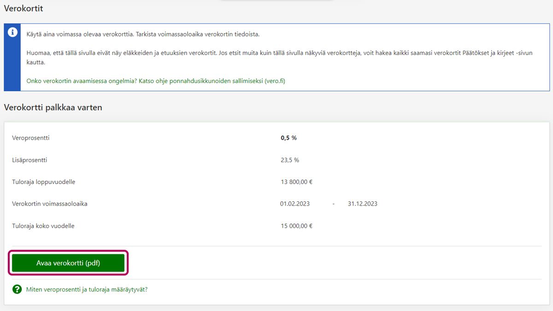
Task: Select the 'Tuloraja koko vuodelle' label
Action: tap(43, 226)
